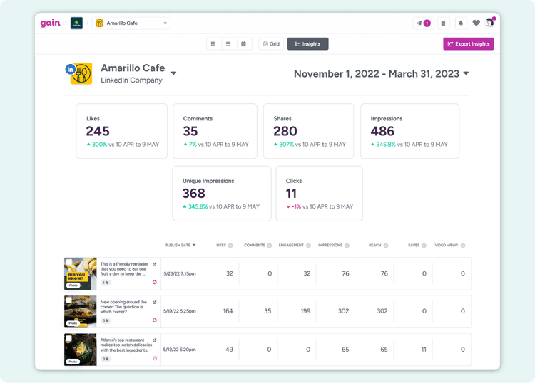Click the Engagement column header
The height and width of the screenshot is (383, 535).
pos(291,245)
